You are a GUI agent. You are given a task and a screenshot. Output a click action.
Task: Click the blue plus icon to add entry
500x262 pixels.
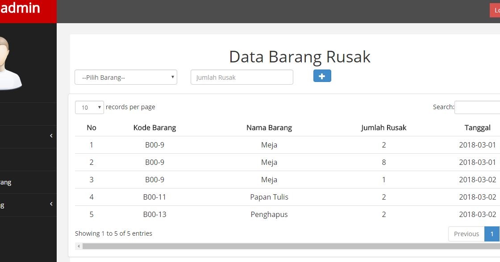tap(322, 76)
